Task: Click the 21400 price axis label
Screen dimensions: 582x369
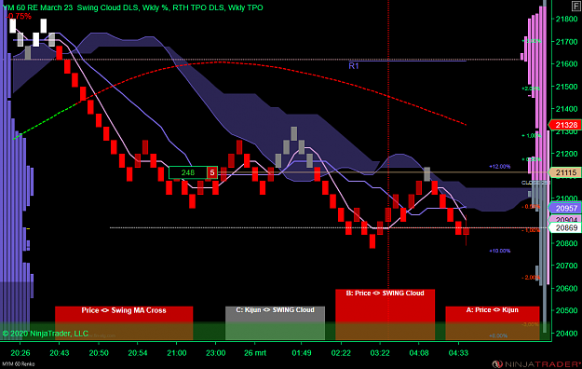Action: click(x=566, y=109)
